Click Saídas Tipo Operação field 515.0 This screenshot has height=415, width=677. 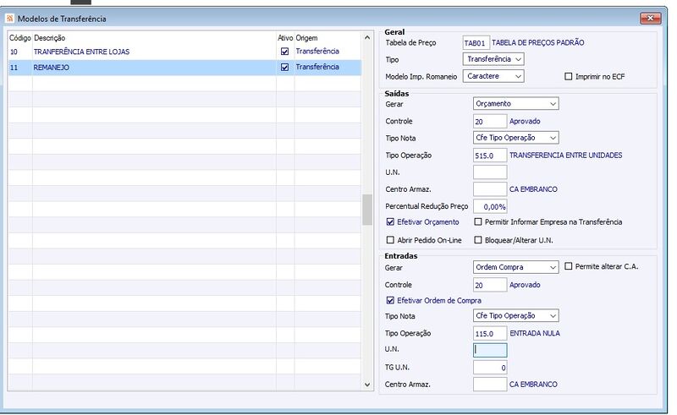[x=490, y=156]
